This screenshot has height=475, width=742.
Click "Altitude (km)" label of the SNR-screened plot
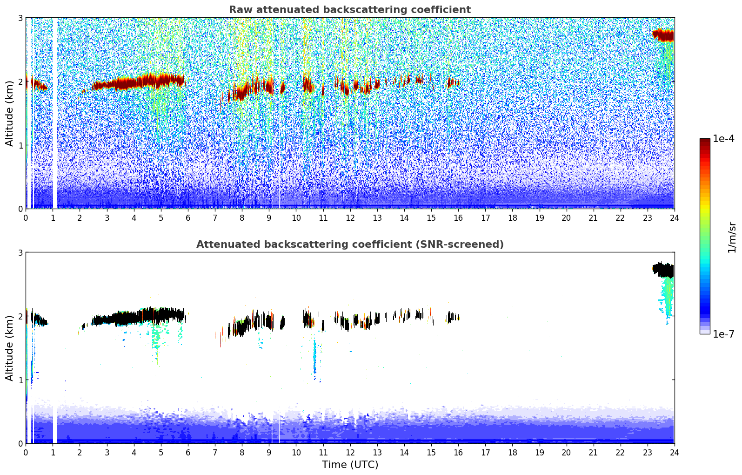10,348
